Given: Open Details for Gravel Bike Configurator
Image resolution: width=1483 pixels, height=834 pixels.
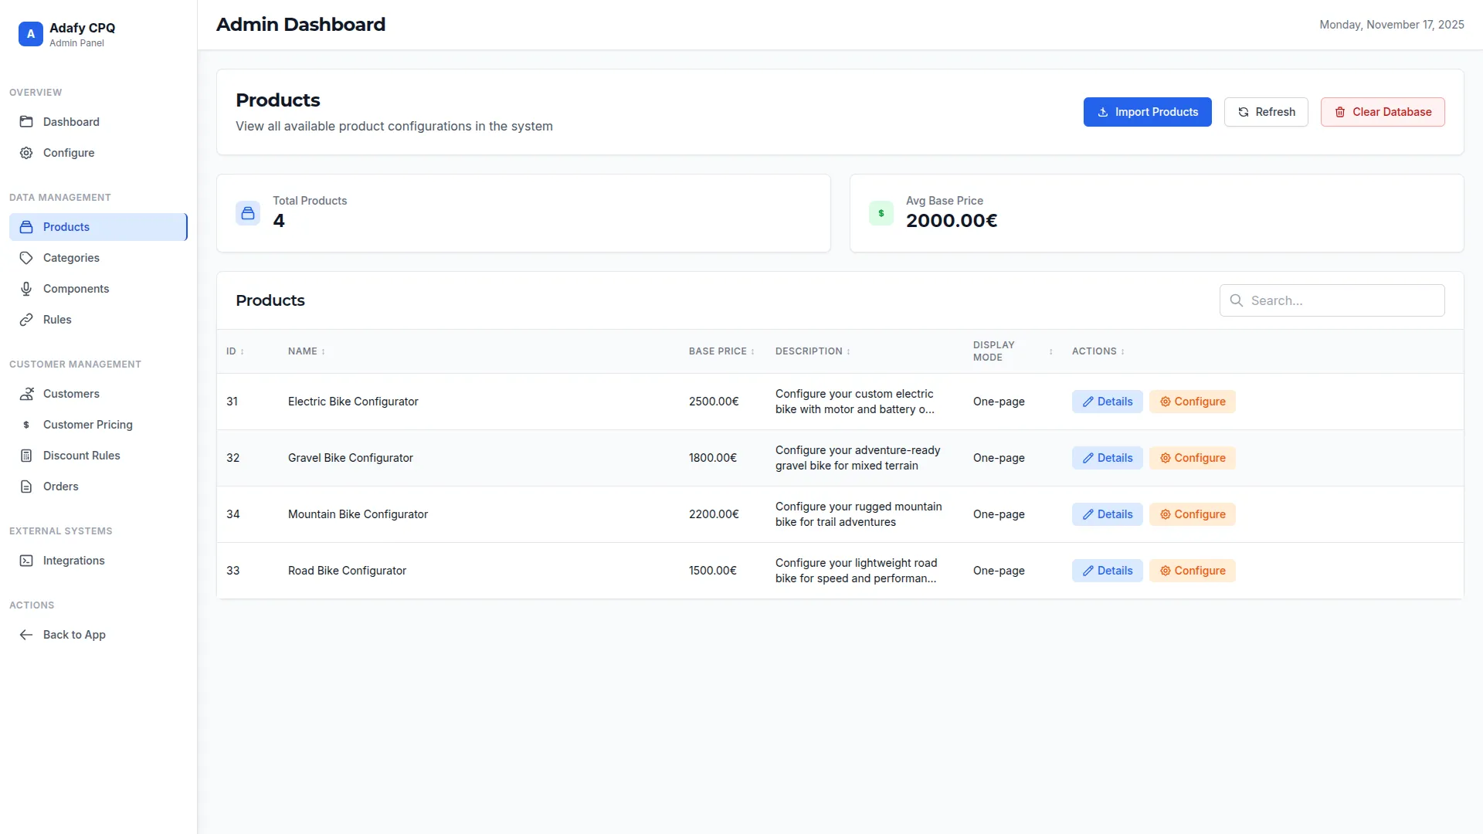Looking at the screenshot, I should click(x=1107, y=458).
